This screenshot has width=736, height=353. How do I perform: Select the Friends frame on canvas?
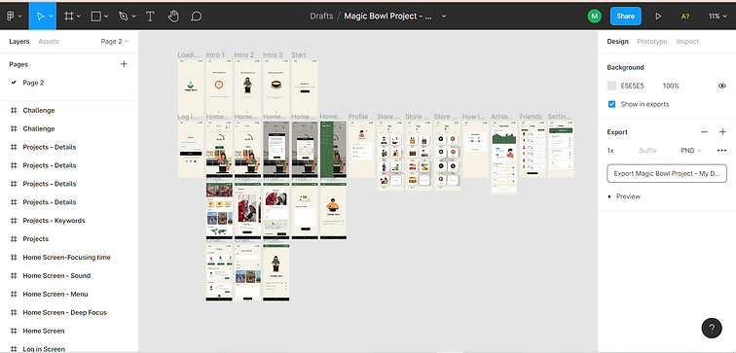coord(533,149)
